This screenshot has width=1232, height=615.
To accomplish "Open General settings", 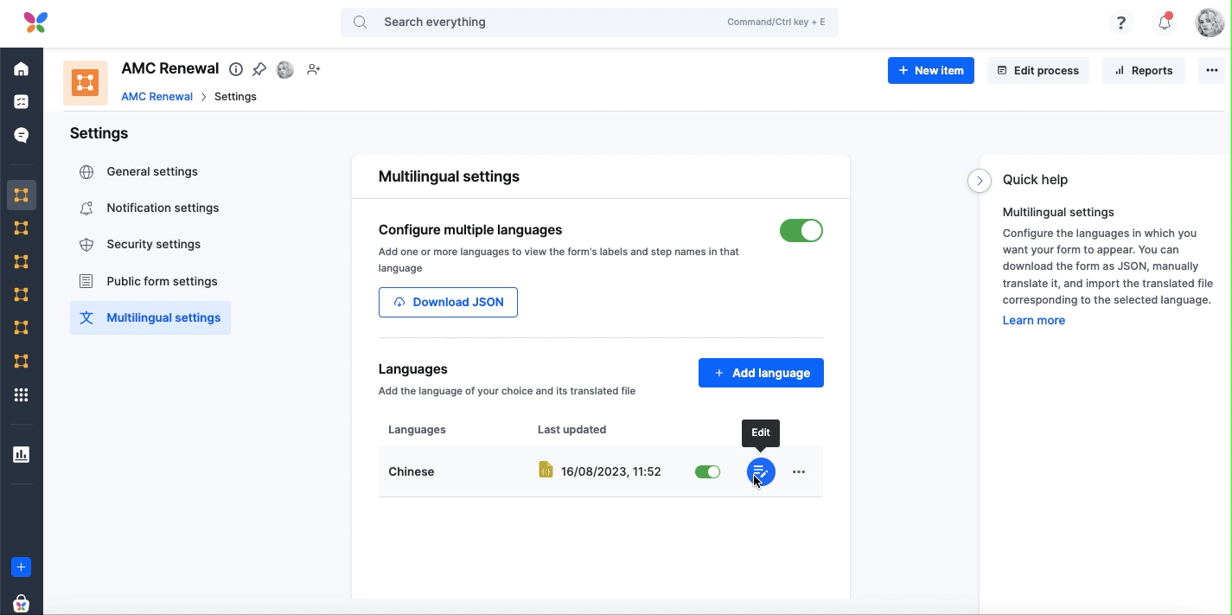I will [151, 171].
